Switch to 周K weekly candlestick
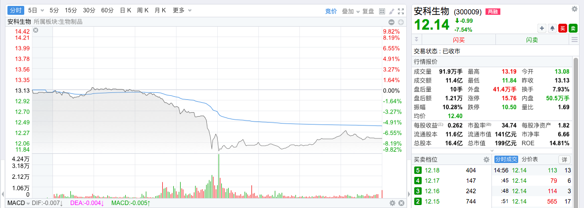The image size is (584, 208). [x=143, y=10]
